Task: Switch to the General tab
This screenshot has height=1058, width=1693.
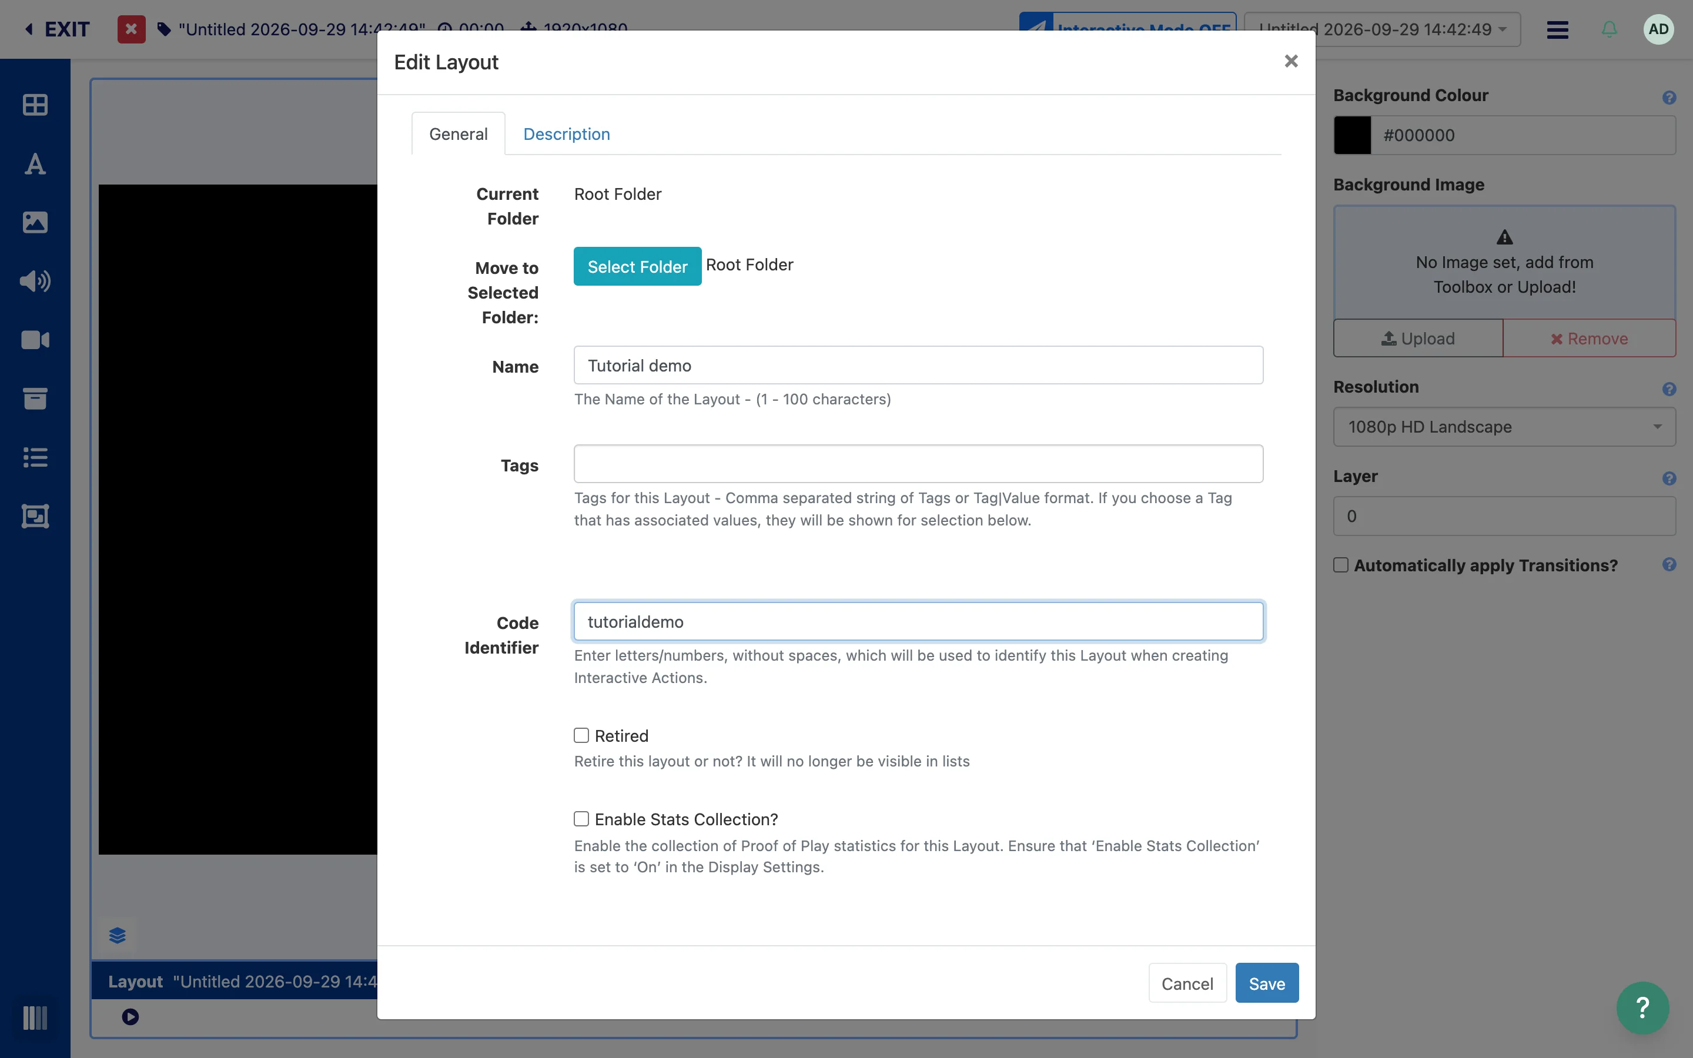Action: tap(459, 133)
